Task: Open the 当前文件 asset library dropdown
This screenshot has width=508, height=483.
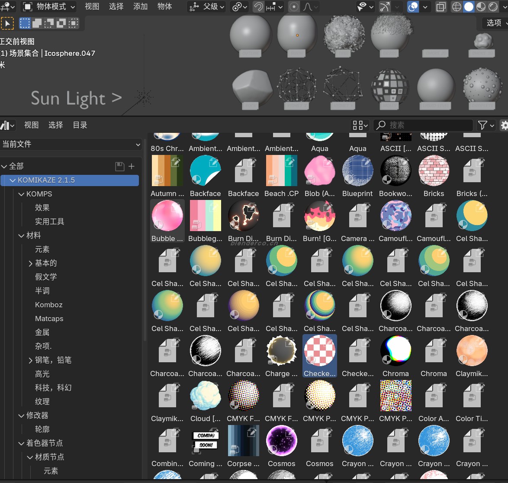Action: pyautogui.click(x=71, y=144)
